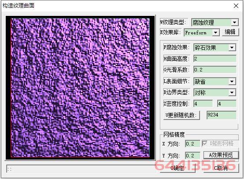Click the U更新随机数 button
The height and width of the screenshot is (179, 244).
point(181,115)
